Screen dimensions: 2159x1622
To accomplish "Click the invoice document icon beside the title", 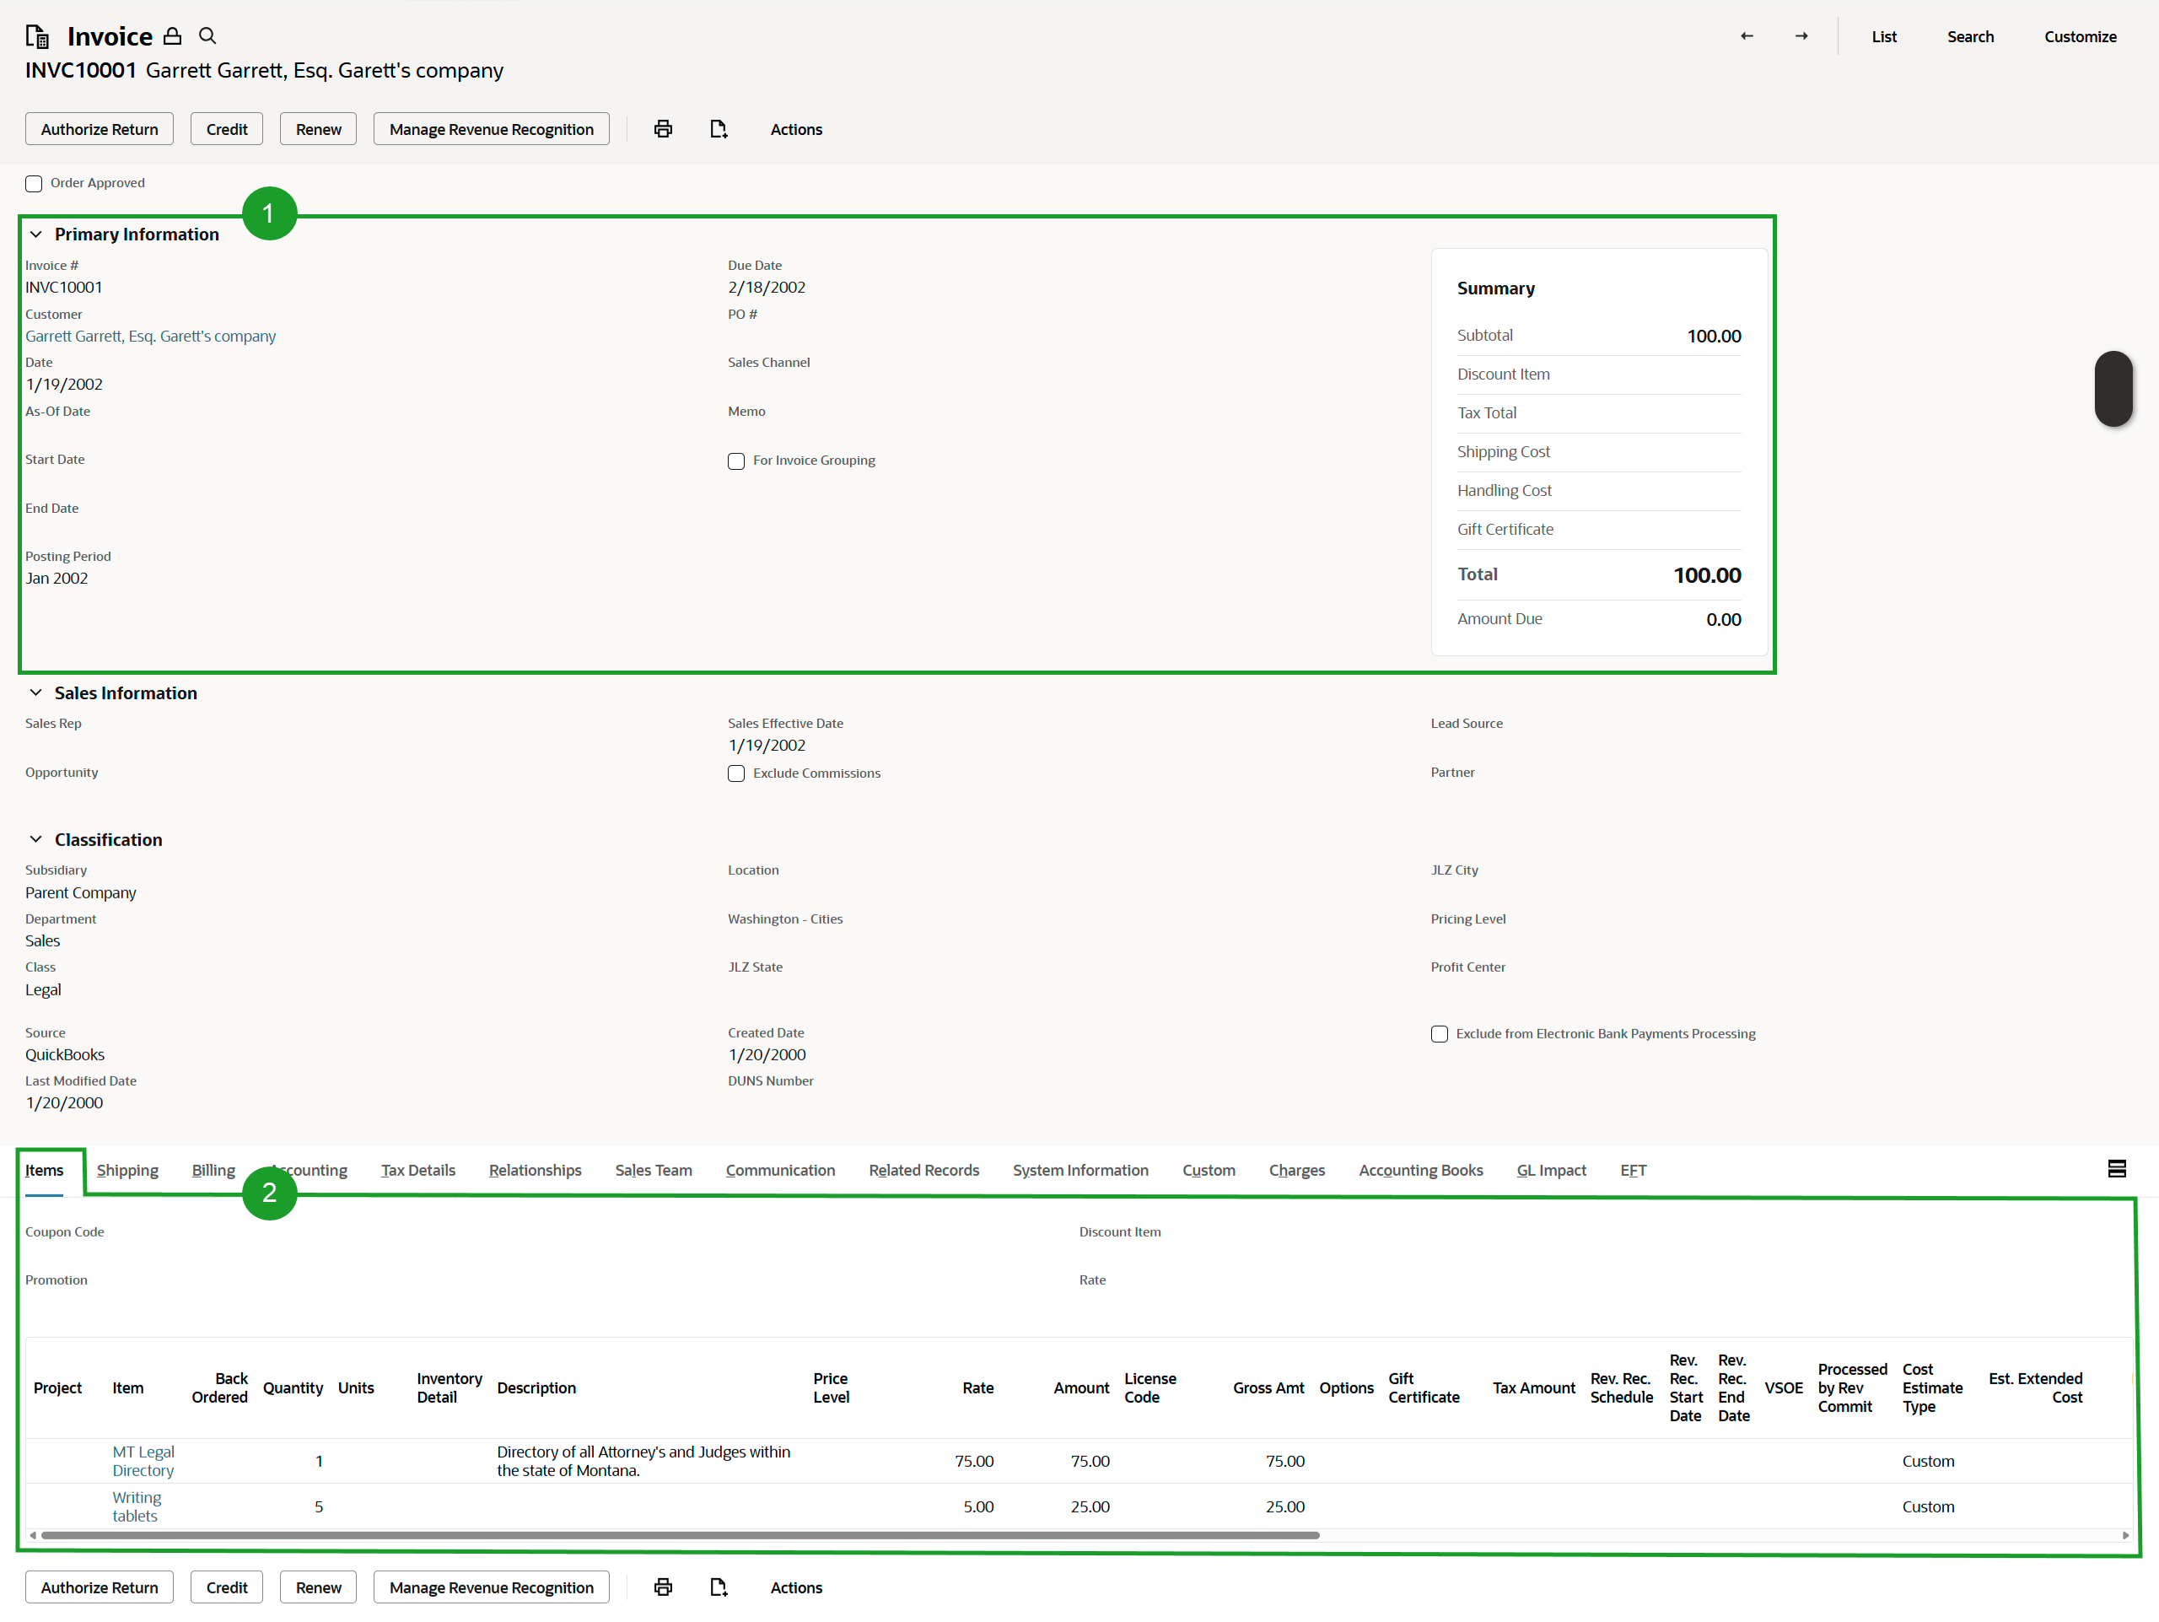I will click(x=37, y=36).
